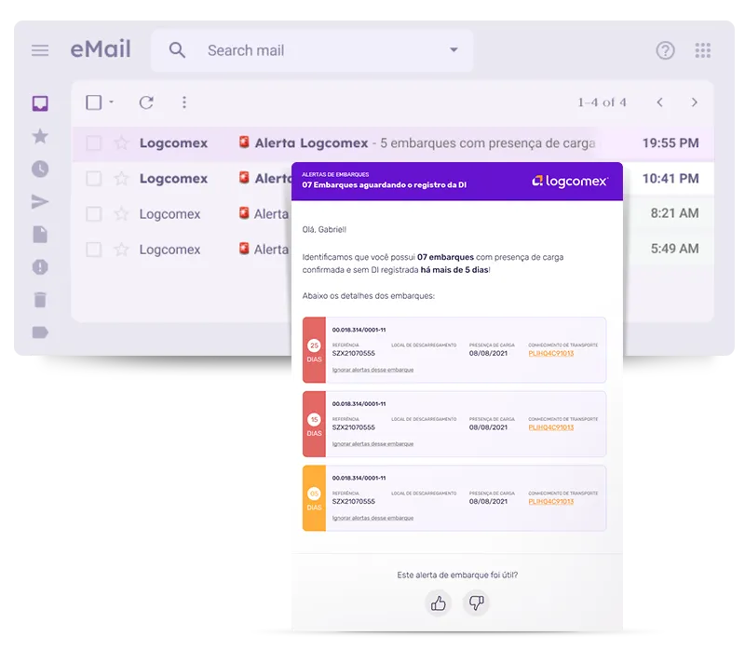Check the 19:55 PM Logcomex email checkbox
745x650 pixels.
pyautogui.click(x=94, y=143)
